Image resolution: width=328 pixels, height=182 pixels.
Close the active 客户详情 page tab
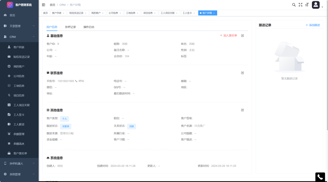[x=214, y=13]
